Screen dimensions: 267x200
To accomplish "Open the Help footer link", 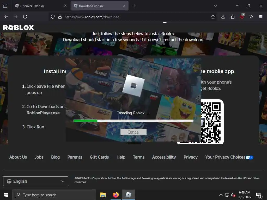I will coord(121,157).
